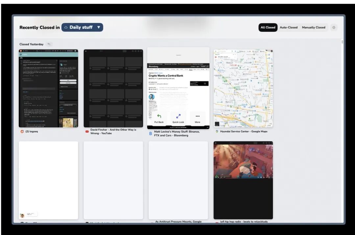Click 'Matt Levine's Money Stuff' title
Screen dimensions: 355x235
(x=177, y=133)
